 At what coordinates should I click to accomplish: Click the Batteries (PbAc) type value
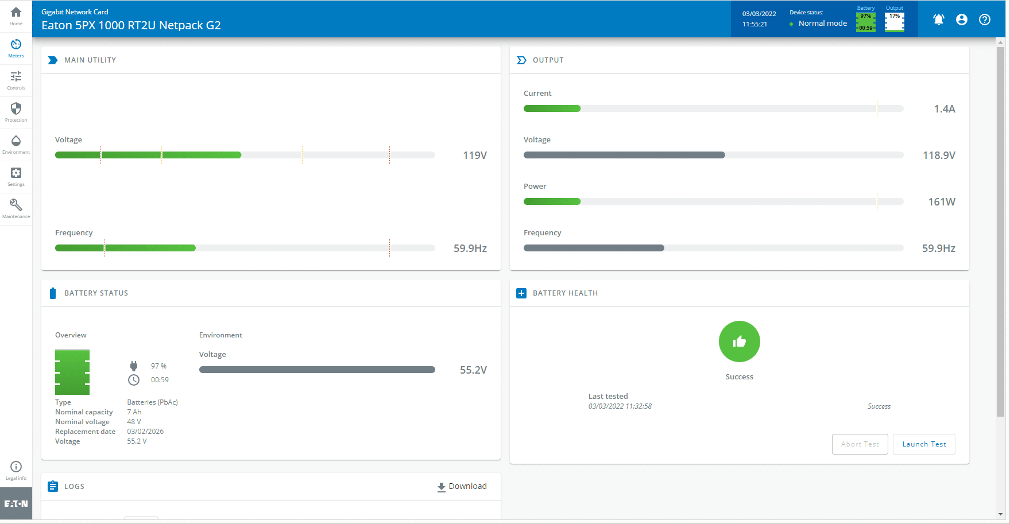(x=153, y=402)
